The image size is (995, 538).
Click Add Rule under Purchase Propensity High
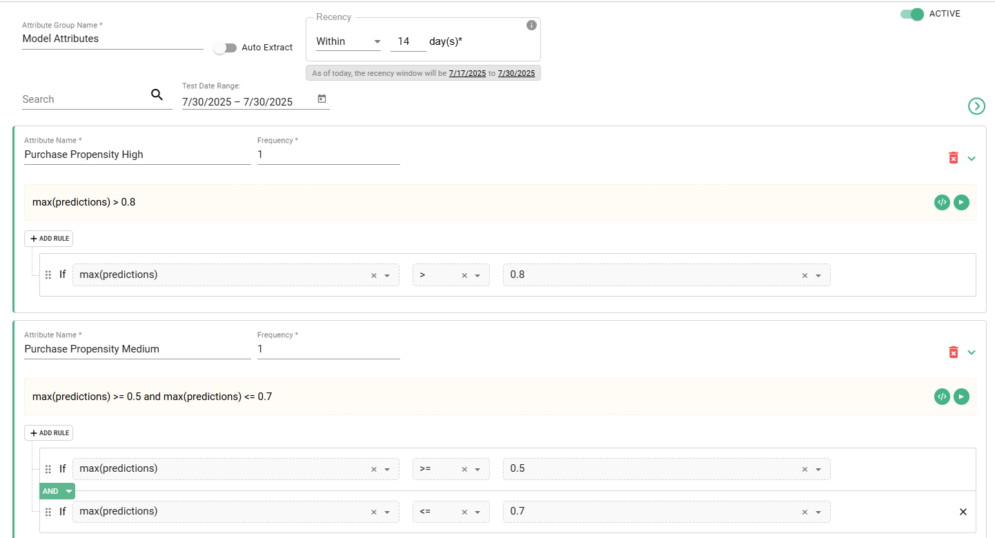[49, 239]
